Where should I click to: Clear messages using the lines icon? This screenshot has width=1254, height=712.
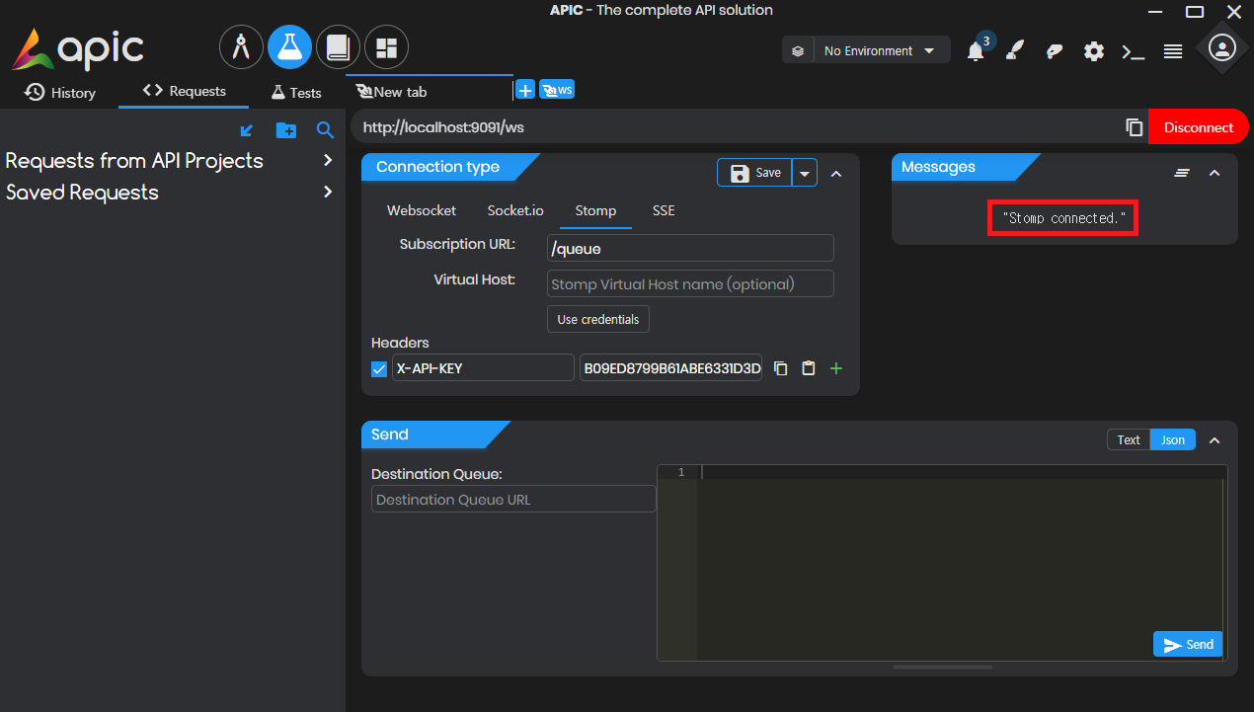(1182, 173)
